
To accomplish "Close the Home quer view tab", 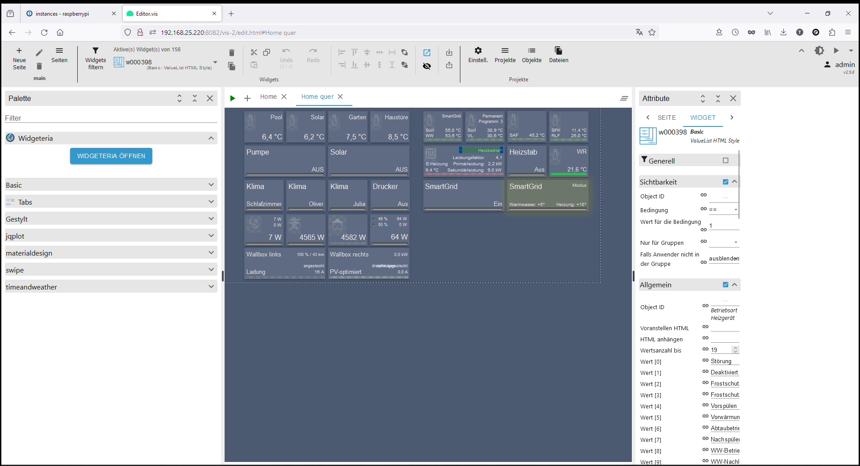I will 340,97.
